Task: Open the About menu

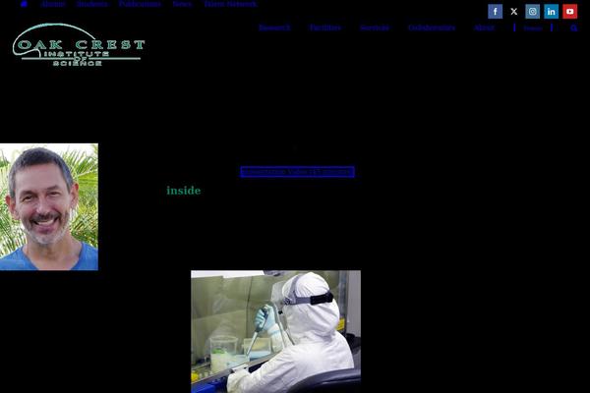Action: (x=484, y=28)
